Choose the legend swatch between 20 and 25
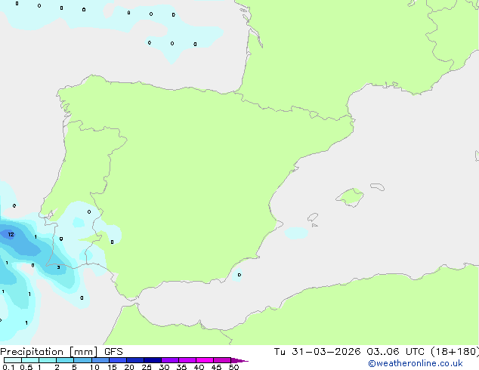Viewport: 479px width, 370px height. point(135,360)
